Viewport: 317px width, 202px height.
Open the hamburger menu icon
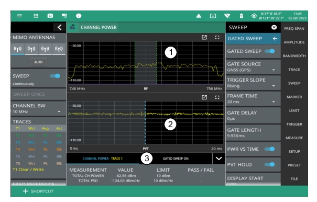[x=19, y=16]
